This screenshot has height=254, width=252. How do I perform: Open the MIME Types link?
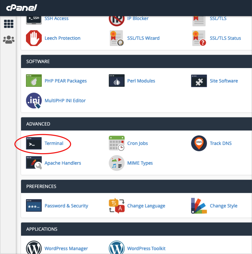click(x=140, y=163)
